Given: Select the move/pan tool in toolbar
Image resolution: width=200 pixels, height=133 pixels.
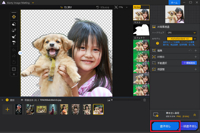Looking at the screenshot, I should [x=14, y=17].
